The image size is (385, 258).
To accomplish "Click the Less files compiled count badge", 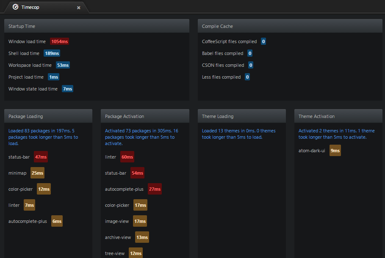I will [247, 77].
